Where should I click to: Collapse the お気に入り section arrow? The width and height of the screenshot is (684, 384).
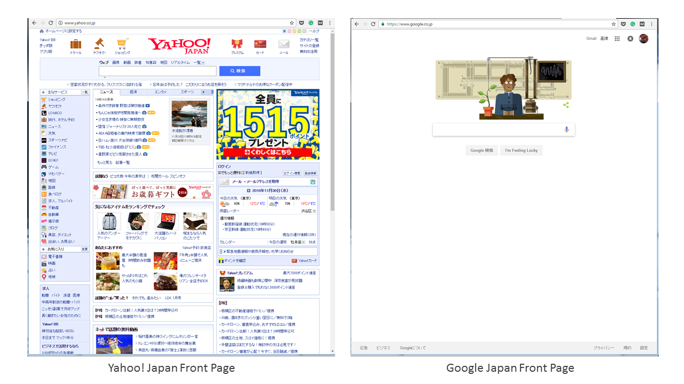point(43,249)
